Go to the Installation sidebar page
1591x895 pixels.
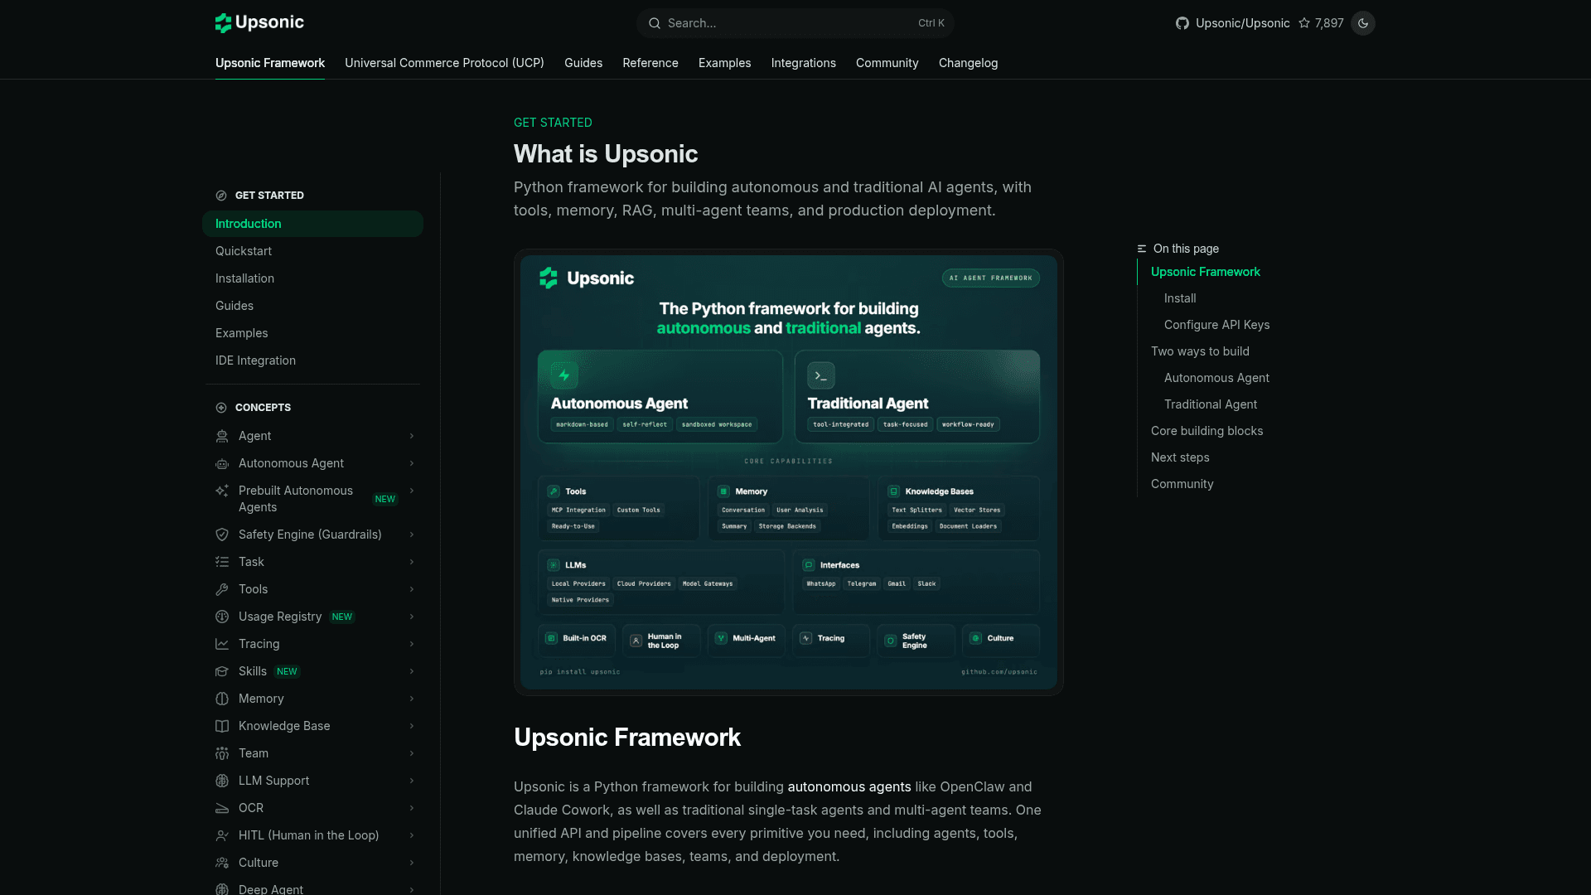[x=312, y=278]
